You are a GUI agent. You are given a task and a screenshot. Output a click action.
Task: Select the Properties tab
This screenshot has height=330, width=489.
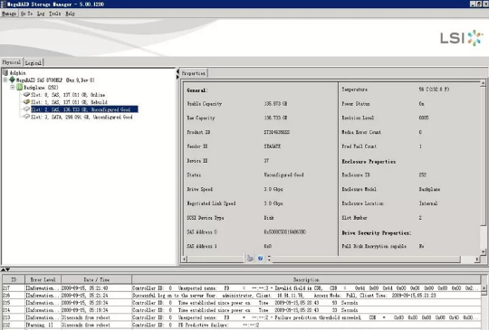(194, 73)
